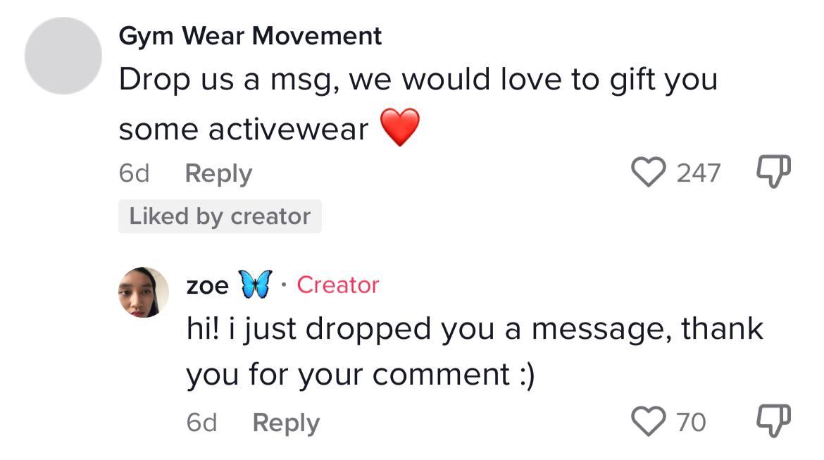Click the Liked by creator badge
The image size is (824, 460).
tap(220, 216)
